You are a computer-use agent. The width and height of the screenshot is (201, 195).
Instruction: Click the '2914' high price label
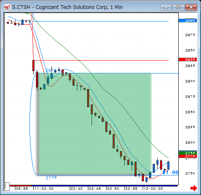tap(51, 70)
